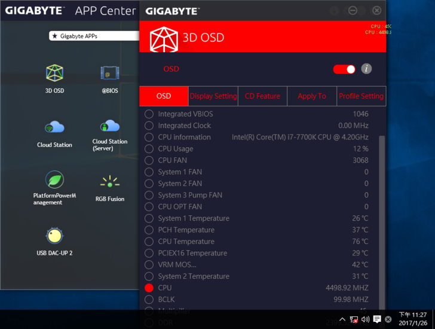The height and width of the screenshot is (329, 435).
Task: Launch Platform Power Management
Action: [54, 179]
